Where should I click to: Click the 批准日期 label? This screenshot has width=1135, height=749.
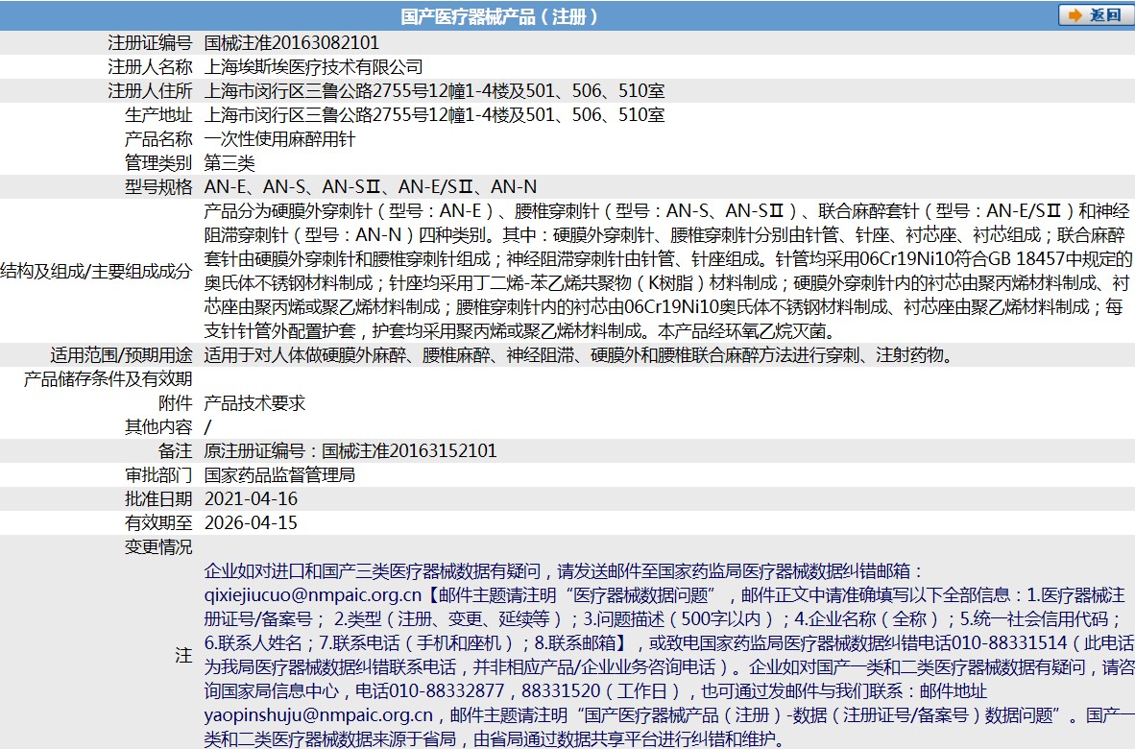[158, 498]
